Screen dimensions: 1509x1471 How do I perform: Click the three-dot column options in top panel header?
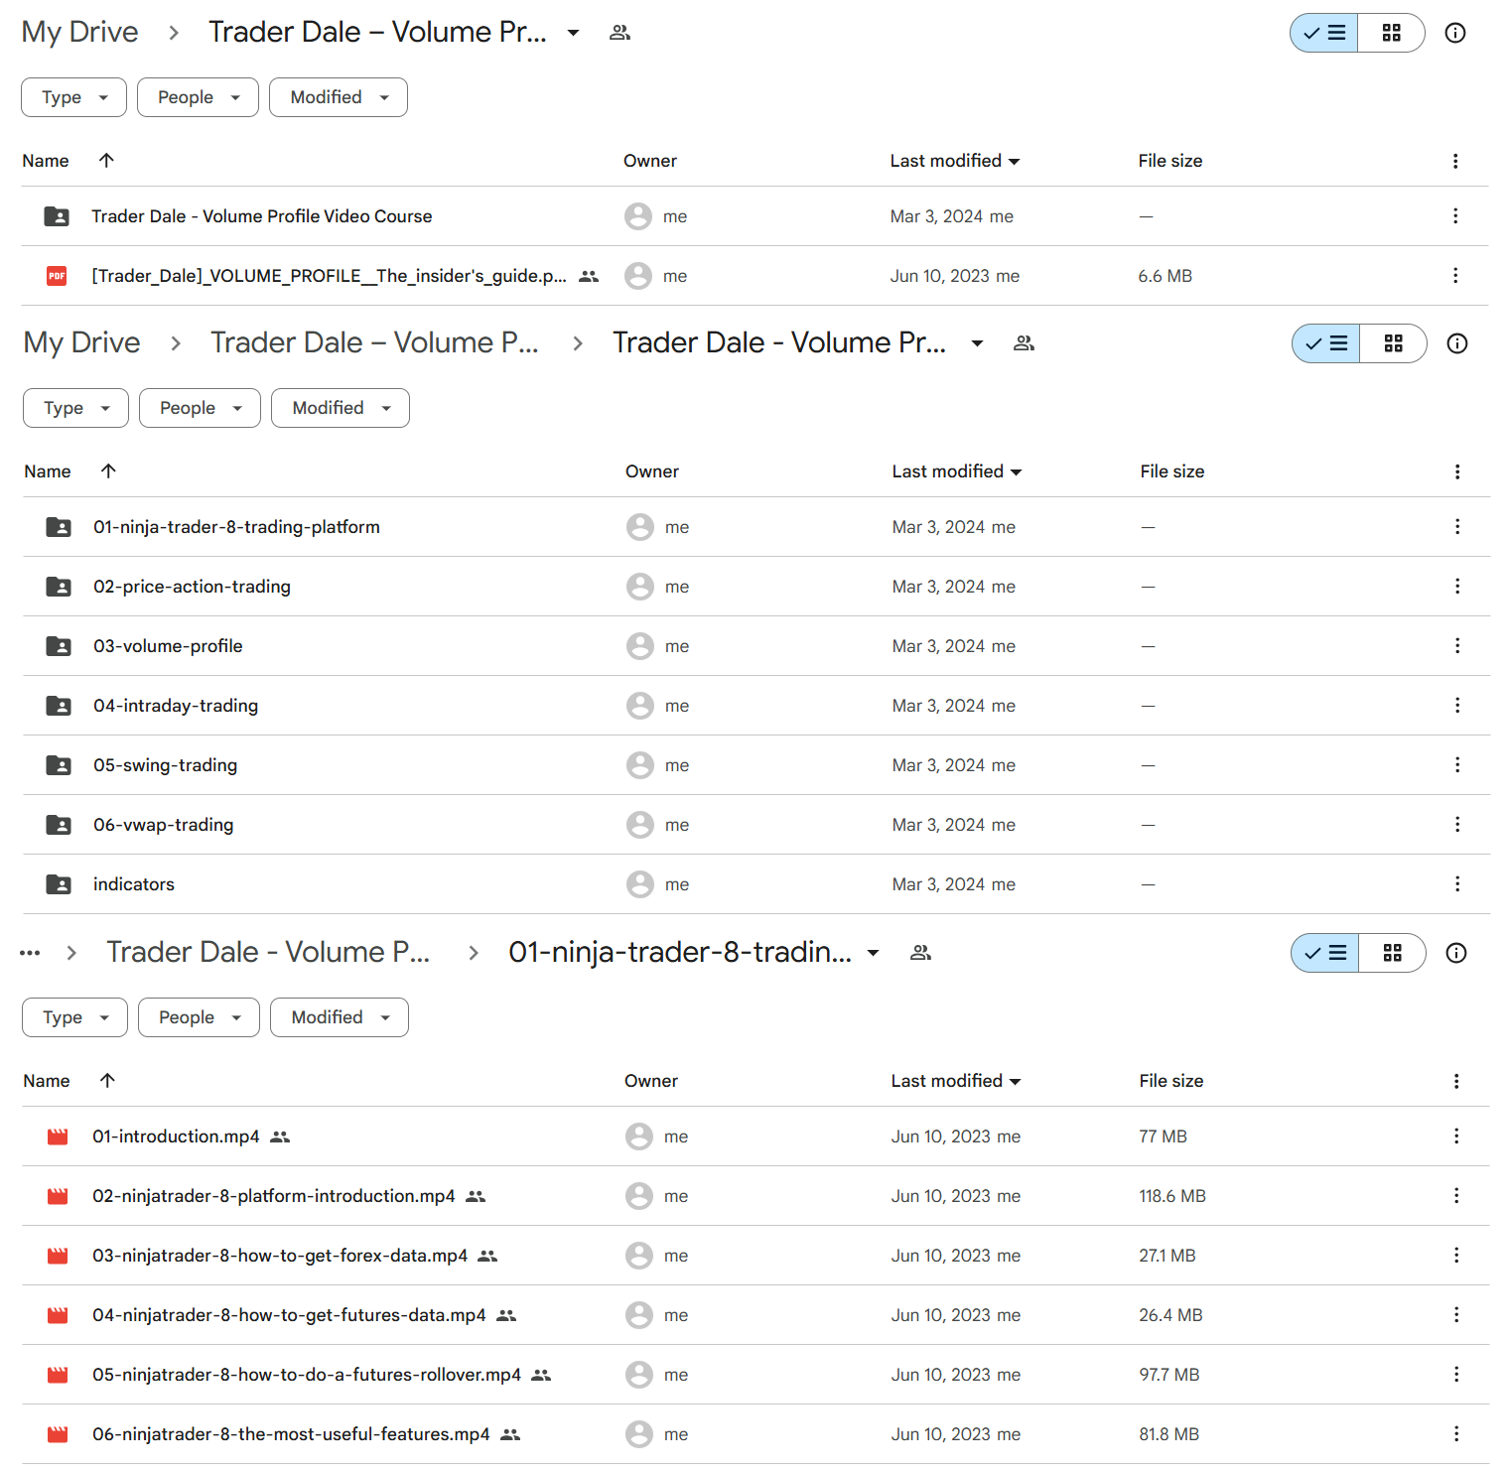1455,161
